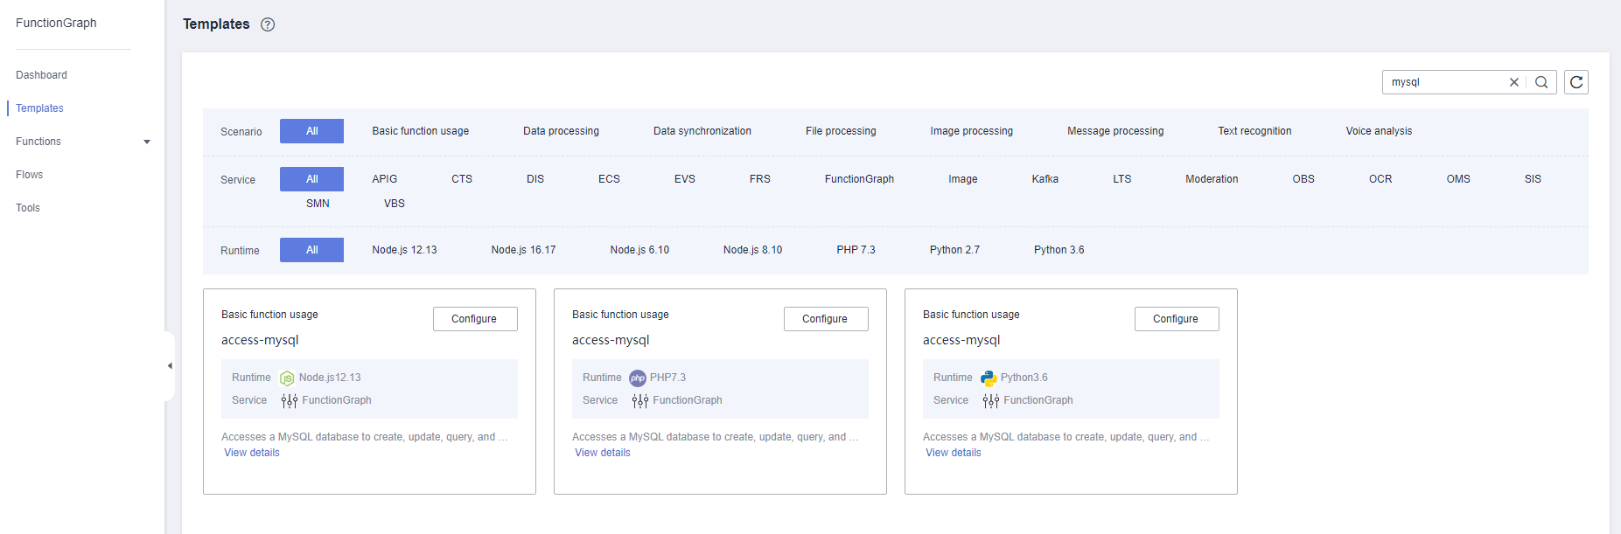View details of Node.js12.13 template
1621x534 pixels.
click(x=252, y=453)
